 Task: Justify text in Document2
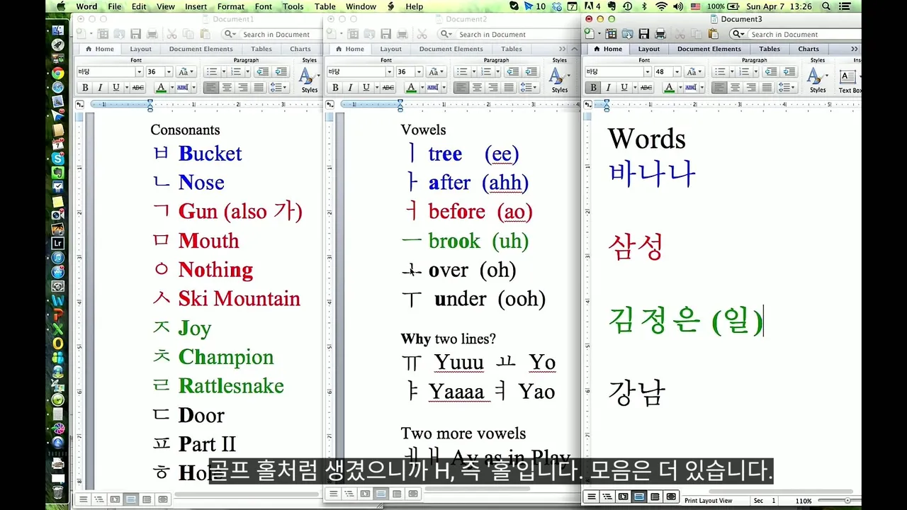click(x=509, y=87)
